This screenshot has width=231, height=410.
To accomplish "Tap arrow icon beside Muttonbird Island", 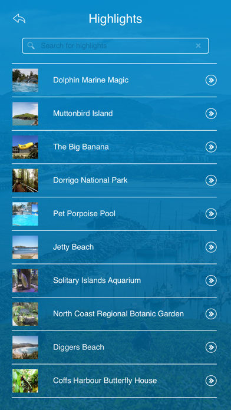I will click(x=211, y=114).
